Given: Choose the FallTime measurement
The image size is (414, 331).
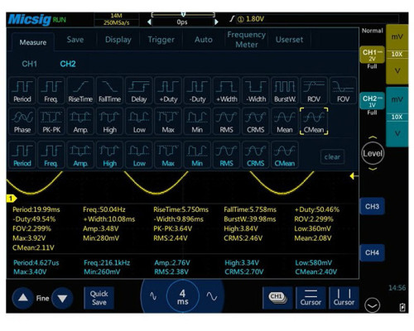Looking at the screenshot, I should coord(110,91).
